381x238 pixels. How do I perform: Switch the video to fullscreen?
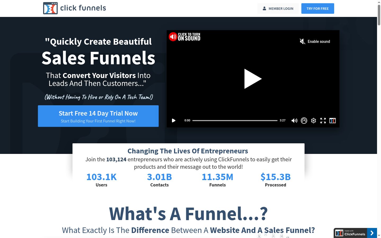tap(323, 121)
